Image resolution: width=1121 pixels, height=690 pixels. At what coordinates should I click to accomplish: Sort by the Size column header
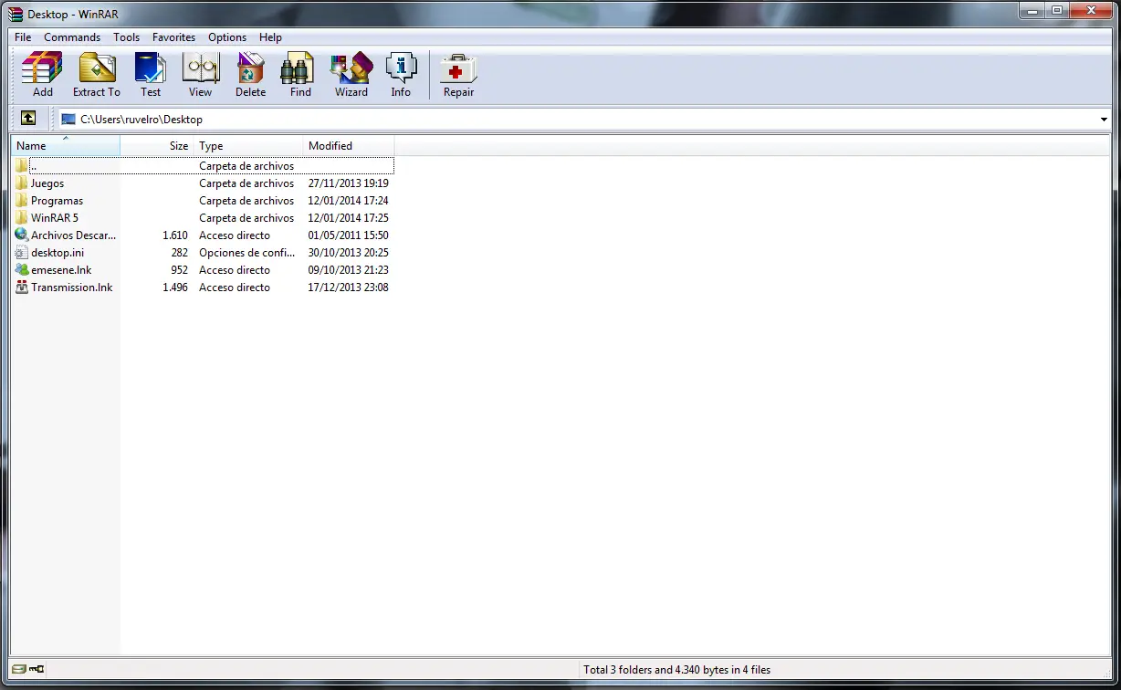point(156,146)
